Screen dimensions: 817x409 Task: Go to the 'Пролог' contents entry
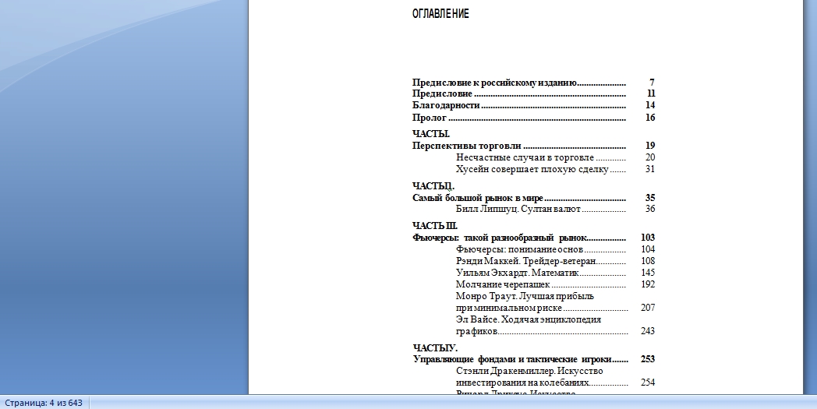pyautogui.click(x=430, y=118)
